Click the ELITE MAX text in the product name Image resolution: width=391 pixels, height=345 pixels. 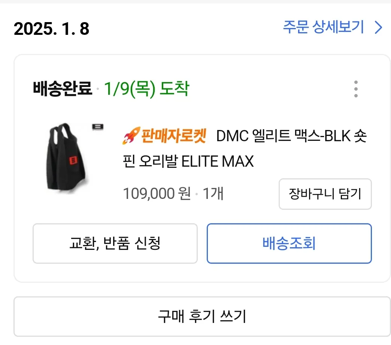tap(218, 161)
